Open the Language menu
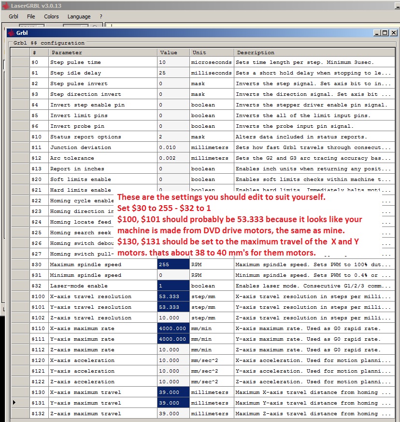Screen dimensions: 400x422 tap(79, 16)
